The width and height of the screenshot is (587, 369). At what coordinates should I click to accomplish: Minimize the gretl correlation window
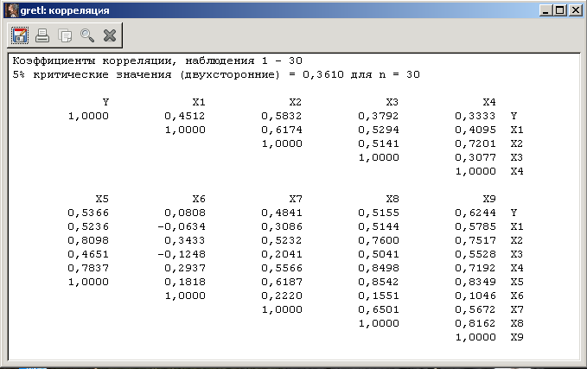coord(546,10)
